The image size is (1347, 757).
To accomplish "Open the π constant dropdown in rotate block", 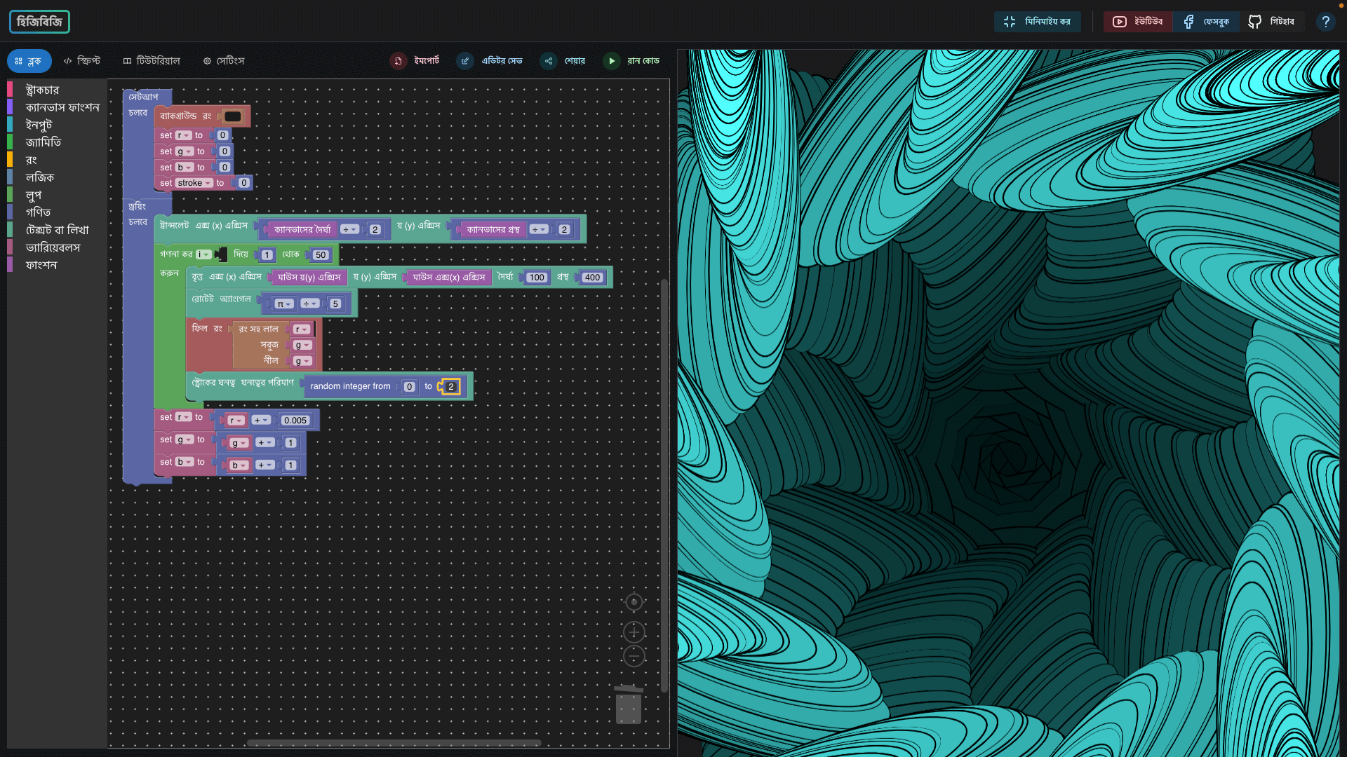I will pyautogui.click(x=284, y=304).
